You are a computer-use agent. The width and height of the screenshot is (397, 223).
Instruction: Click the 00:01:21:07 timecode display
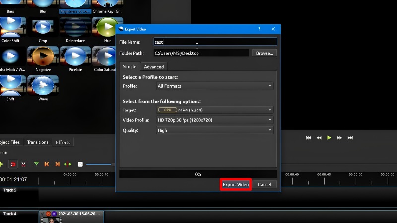(x=13, y=179)
